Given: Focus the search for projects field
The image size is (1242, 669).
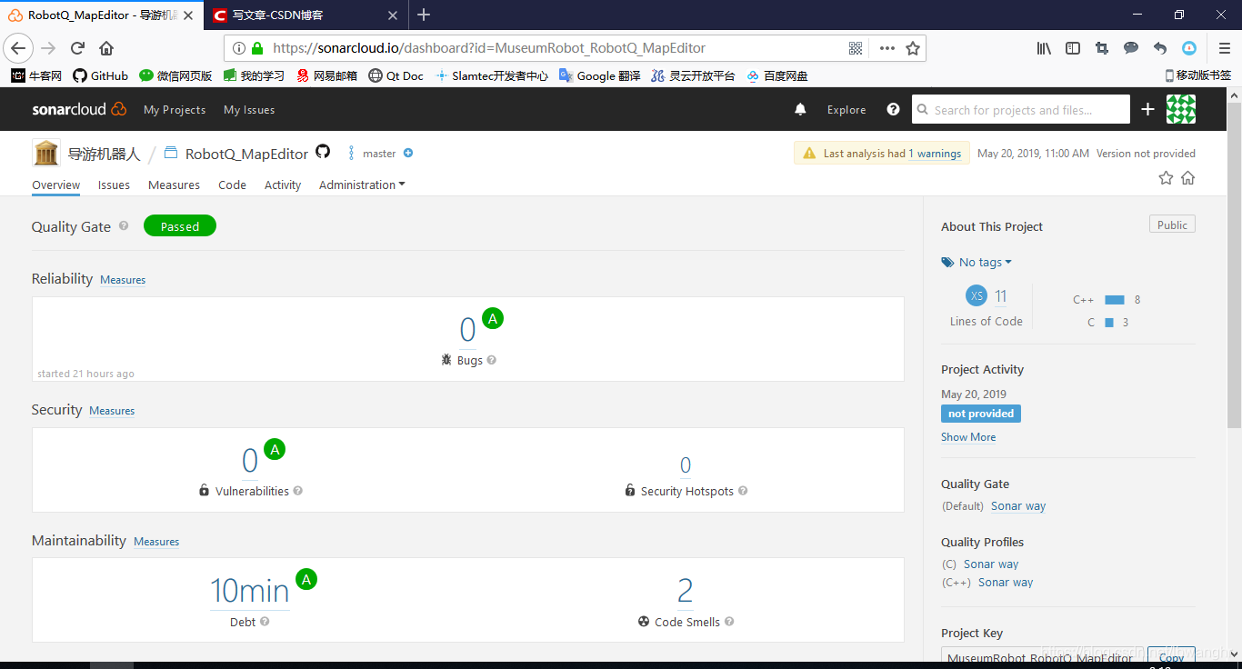Looking at the screenshot, I should [x=1021, y=109].
